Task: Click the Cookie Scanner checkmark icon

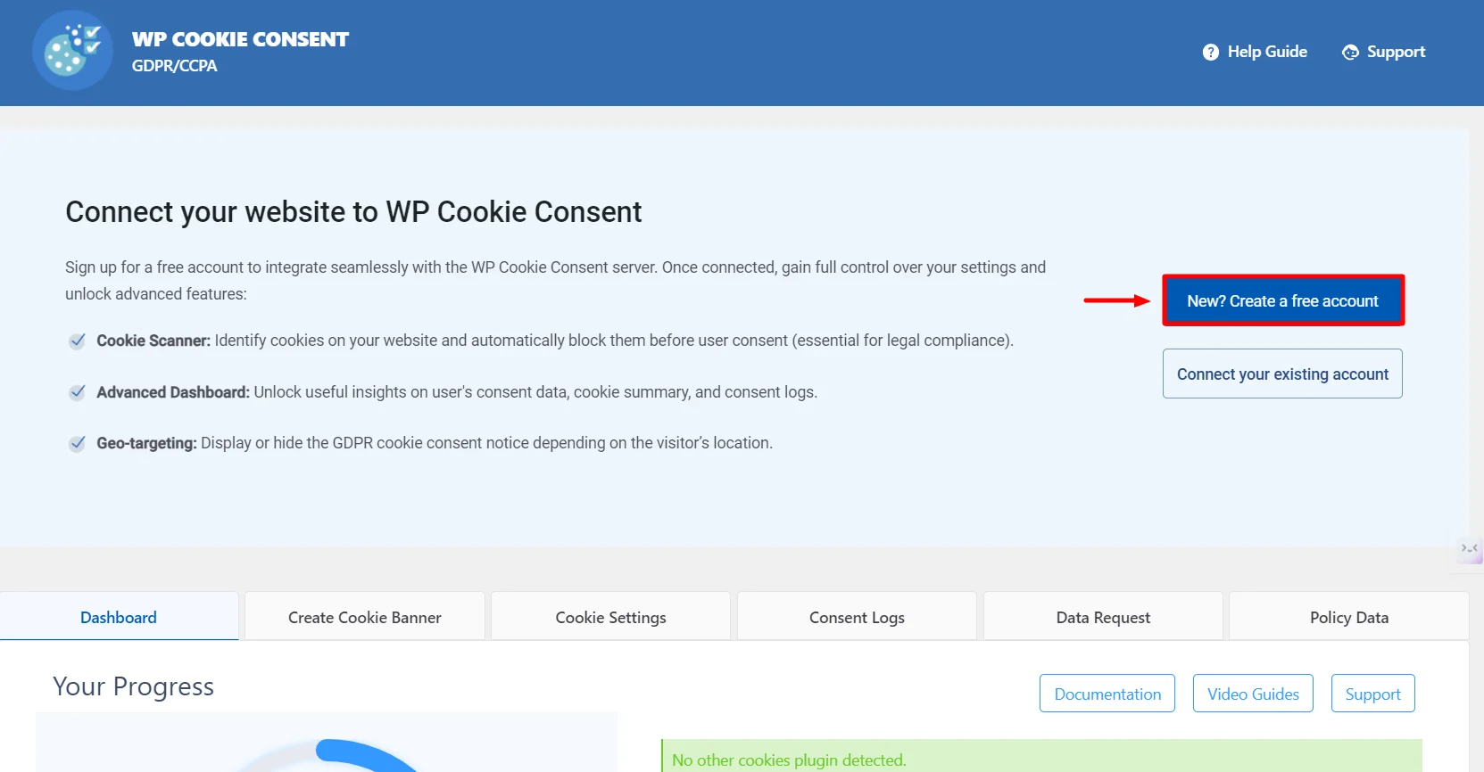Action: 78,341
